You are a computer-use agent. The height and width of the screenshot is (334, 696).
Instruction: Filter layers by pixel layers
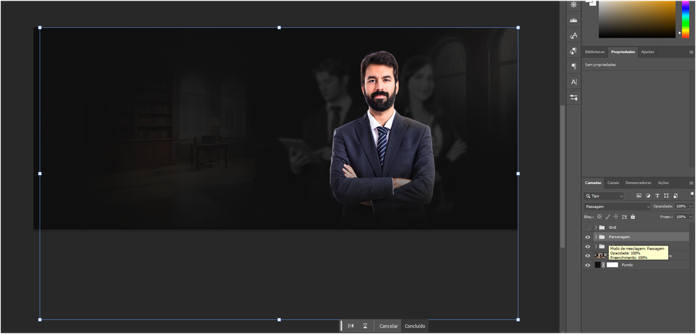tap(639, 195)
